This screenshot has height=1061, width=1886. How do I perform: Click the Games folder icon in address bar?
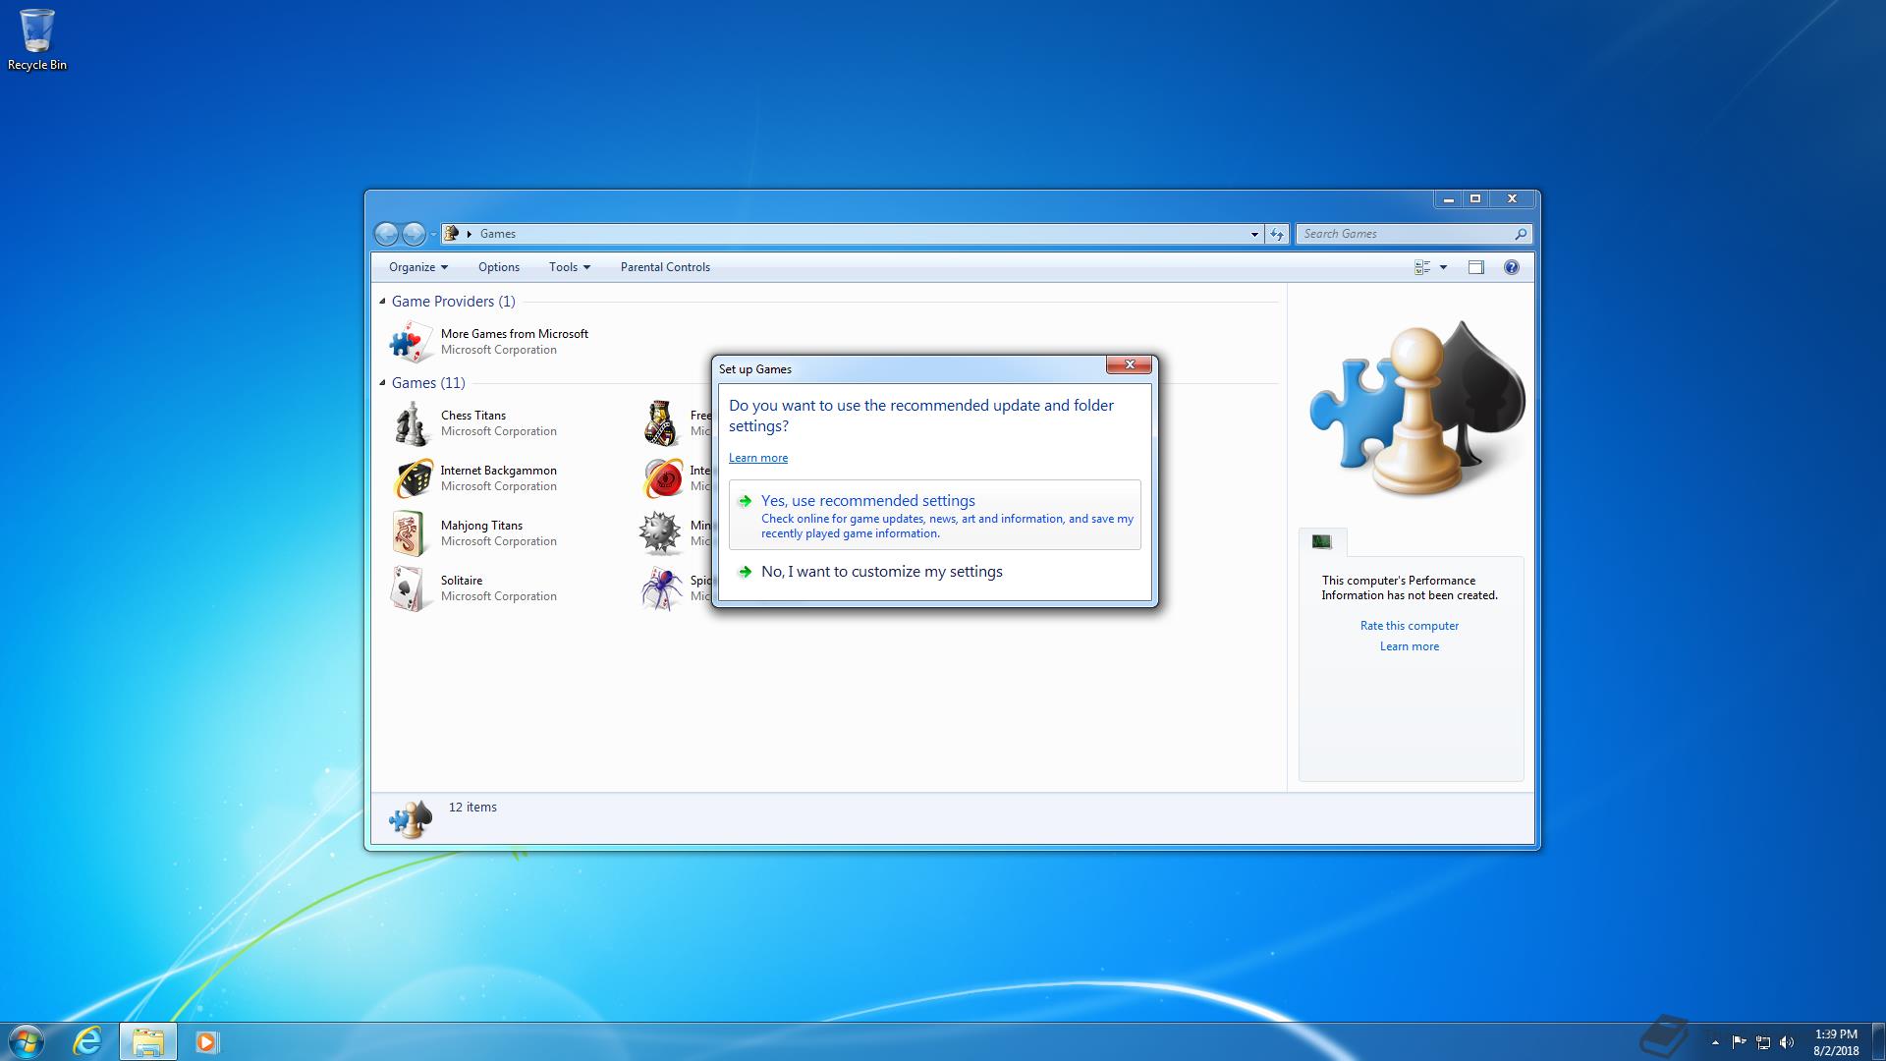click(451, 234)
